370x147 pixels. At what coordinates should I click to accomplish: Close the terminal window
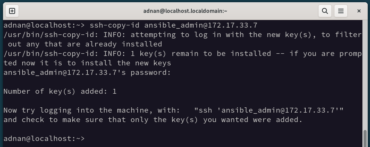(359, 11)
